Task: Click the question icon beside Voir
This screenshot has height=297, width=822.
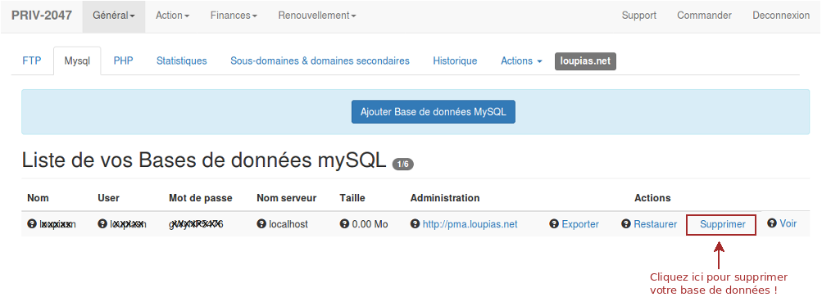Action: click(x=772, y=223)
